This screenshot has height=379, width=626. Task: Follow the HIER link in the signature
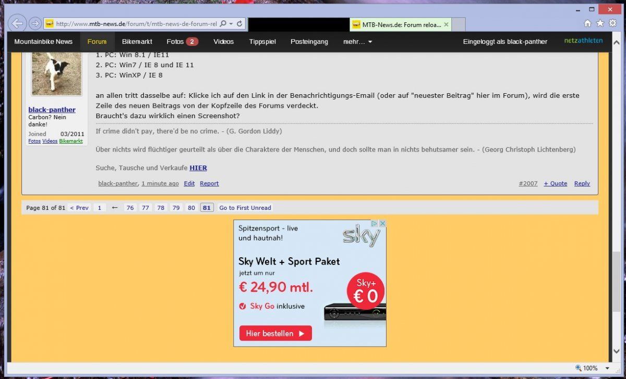198,168
